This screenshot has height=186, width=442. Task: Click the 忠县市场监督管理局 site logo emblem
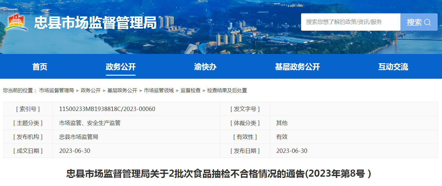tap(16, 22)
